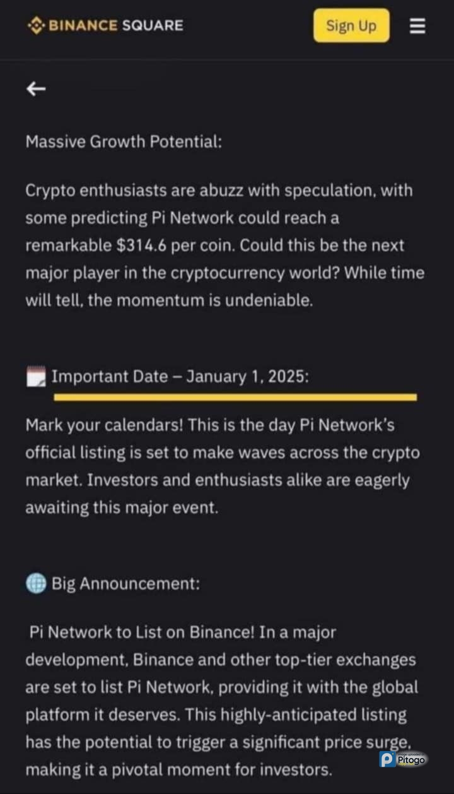Select the Big Announcement heading
The image size is (454, 794).
[125, 584]
